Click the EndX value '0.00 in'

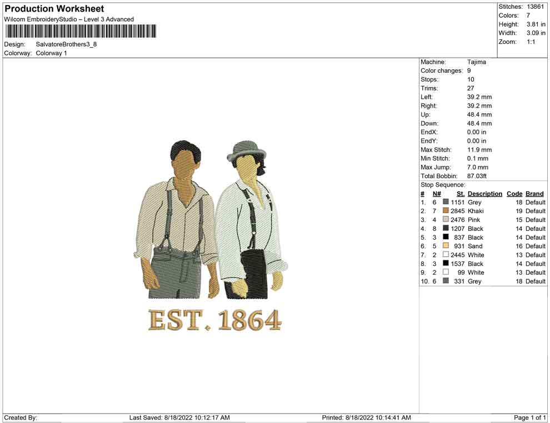tap(477, 132)
